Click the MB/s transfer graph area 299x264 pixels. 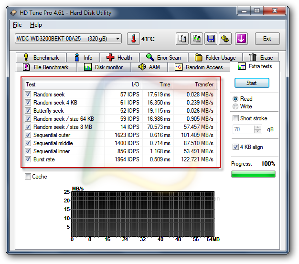coord(143,214)
